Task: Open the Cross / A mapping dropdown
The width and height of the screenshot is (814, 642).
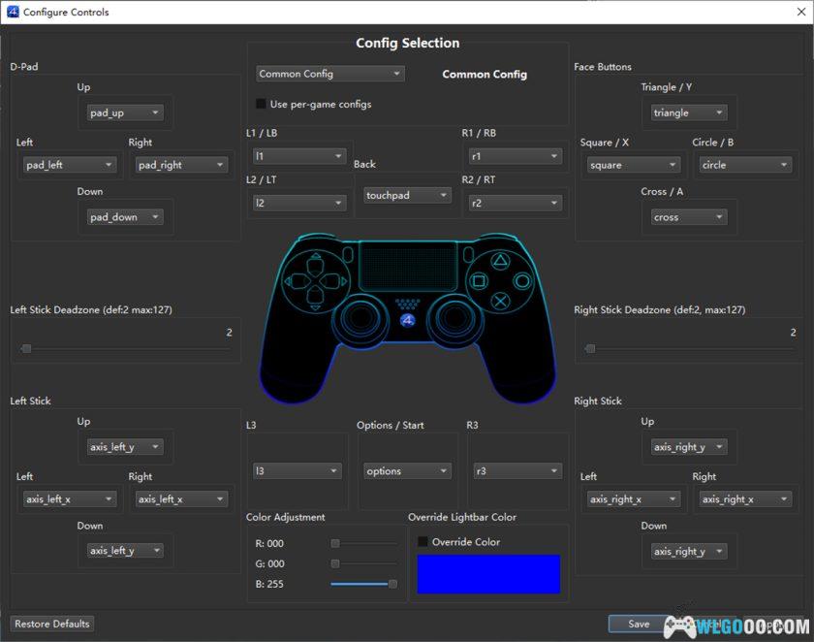Action: coord(688,216)
